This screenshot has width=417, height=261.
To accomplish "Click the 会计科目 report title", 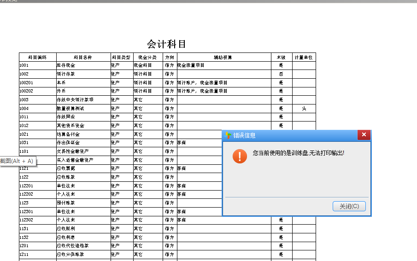I will (x=167, y=44).
